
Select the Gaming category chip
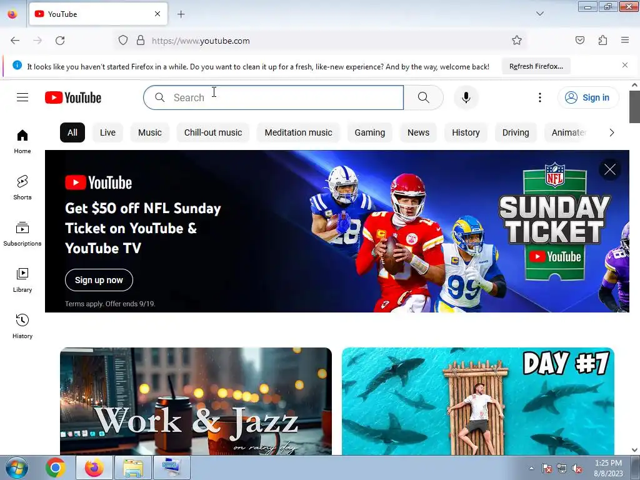pos(370,132)
